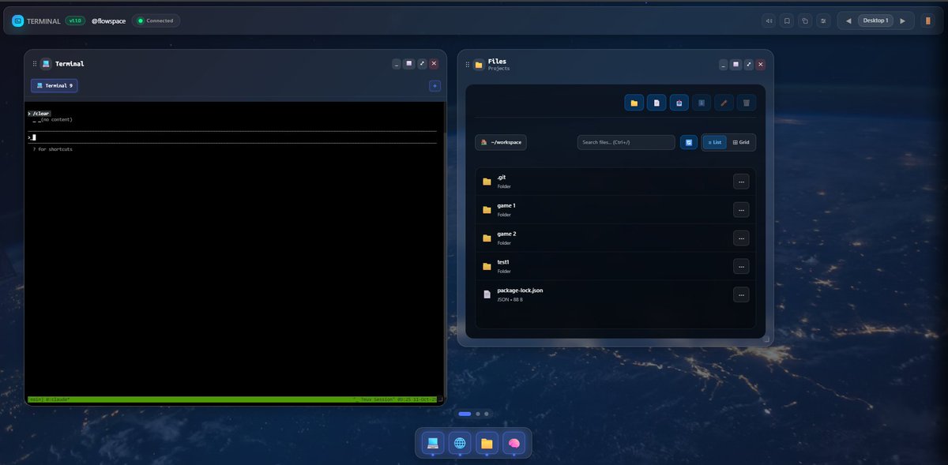This screenshot has height=465, width=948.
Task: Click the Terminal app logo in top bar
Action: pyautogui.click(x=17, y=21)
